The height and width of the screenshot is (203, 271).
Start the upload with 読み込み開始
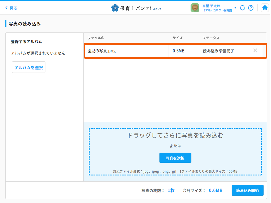[x=247, y=190]
